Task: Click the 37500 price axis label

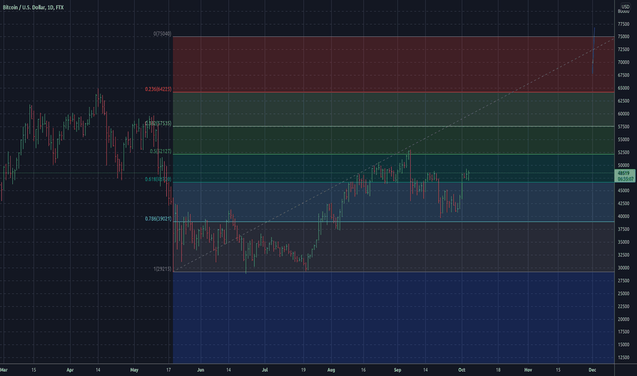Action: pos(623,229)
